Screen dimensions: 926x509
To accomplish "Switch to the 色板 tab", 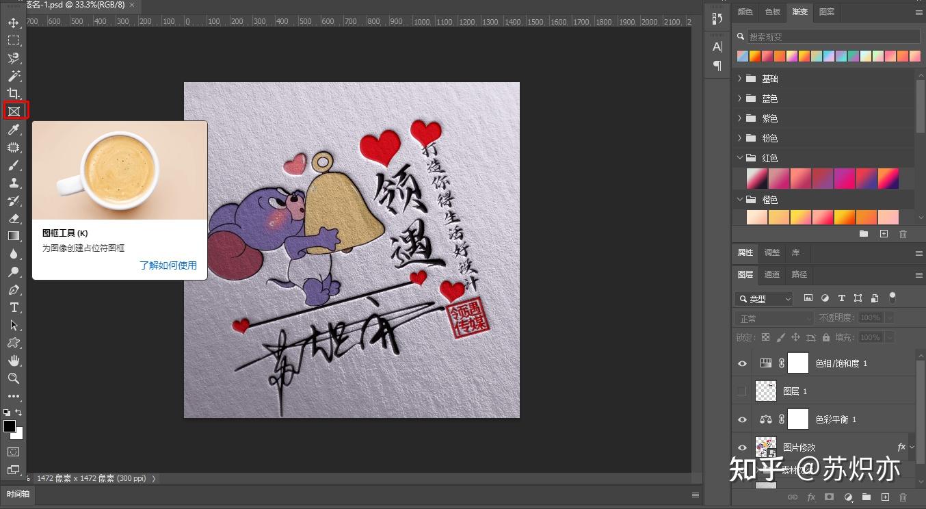I will pos(772,12).
